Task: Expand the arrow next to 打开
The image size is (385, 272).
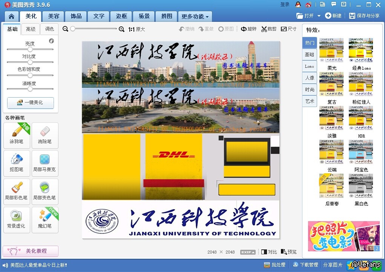Action: pyautogui.click(x=319, y=16)
